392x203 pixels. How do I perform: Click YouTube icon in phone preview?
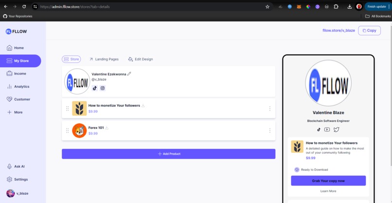327,129
